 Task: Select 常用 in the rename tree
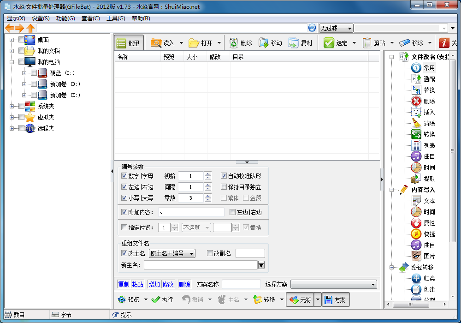429,68
